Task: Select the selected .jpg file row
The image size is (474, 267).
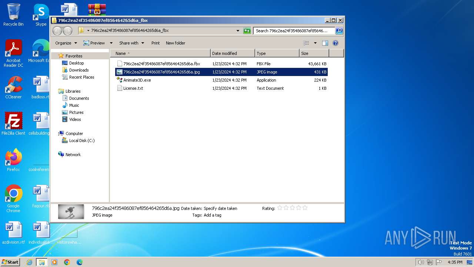Action: (x=221, y=72)
